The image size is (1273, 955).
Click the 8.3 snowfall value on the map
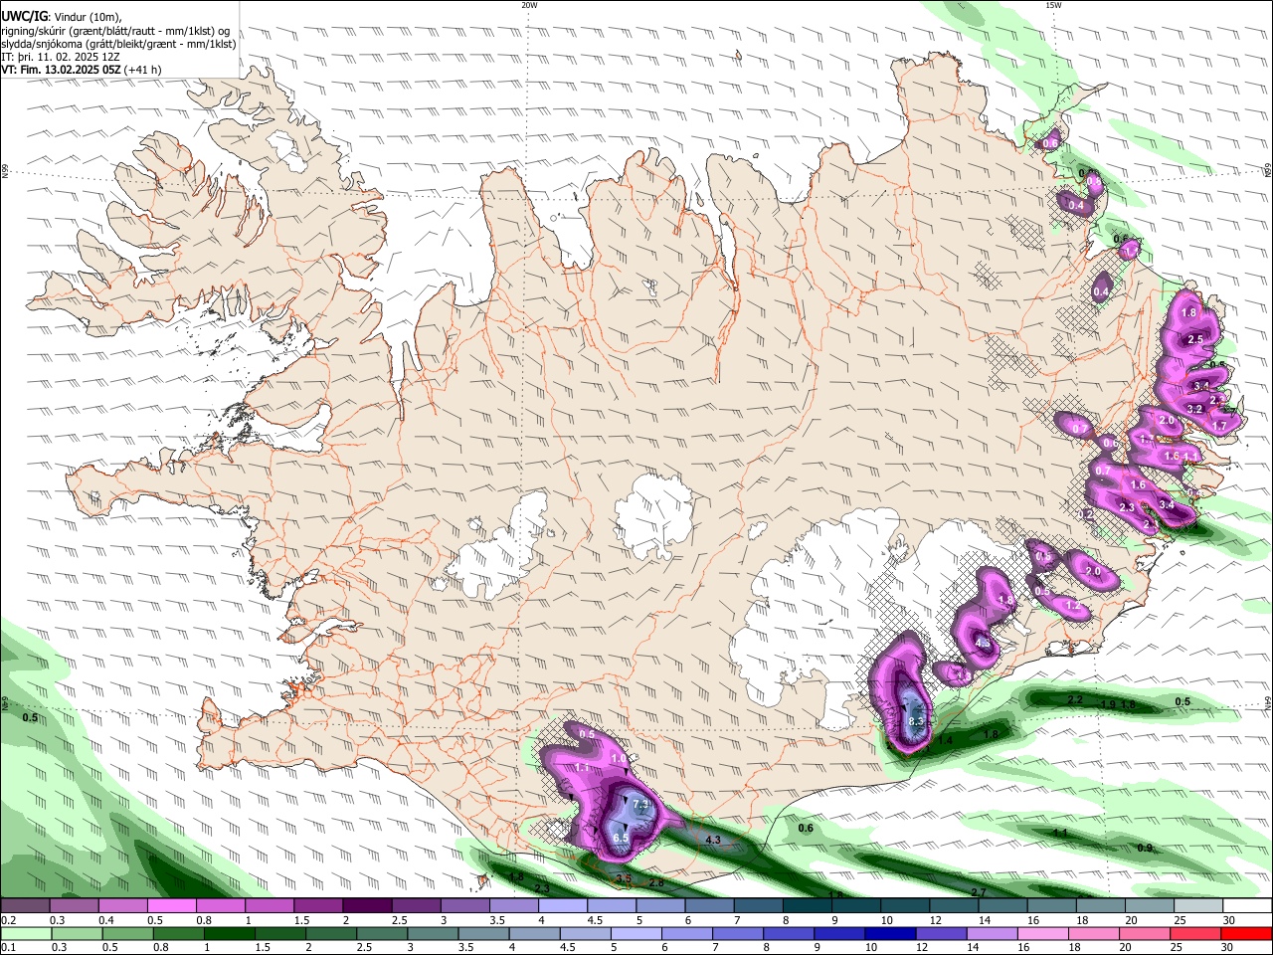tap(917, 721)
